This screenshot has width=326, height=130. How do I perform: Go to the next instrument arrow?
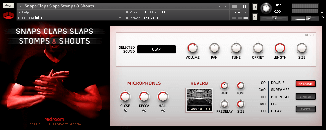(x=226, y=6)
